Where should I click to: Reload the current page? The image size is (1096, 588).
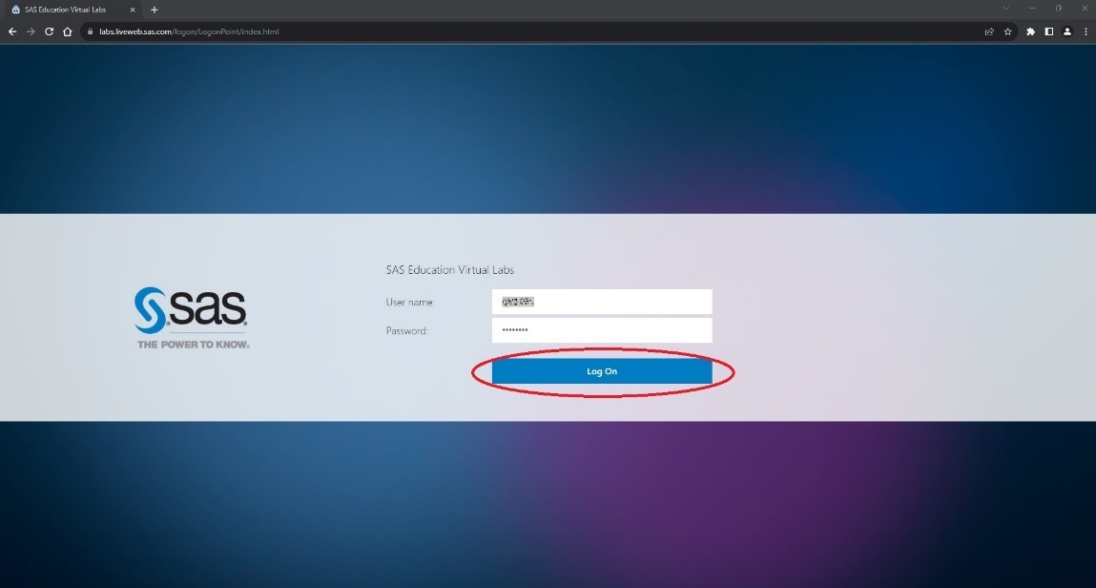point(49,31)
